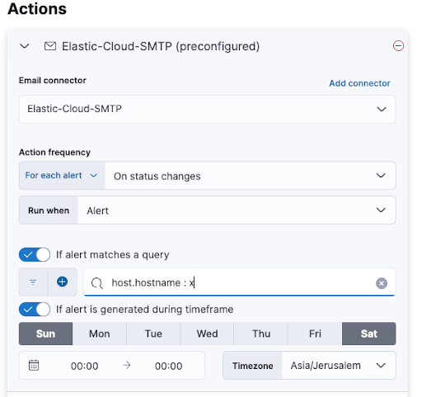Viewport: 422px width, 397px height.
Task: Deselect the Sun day button
Action: click(x=45, y=334)
